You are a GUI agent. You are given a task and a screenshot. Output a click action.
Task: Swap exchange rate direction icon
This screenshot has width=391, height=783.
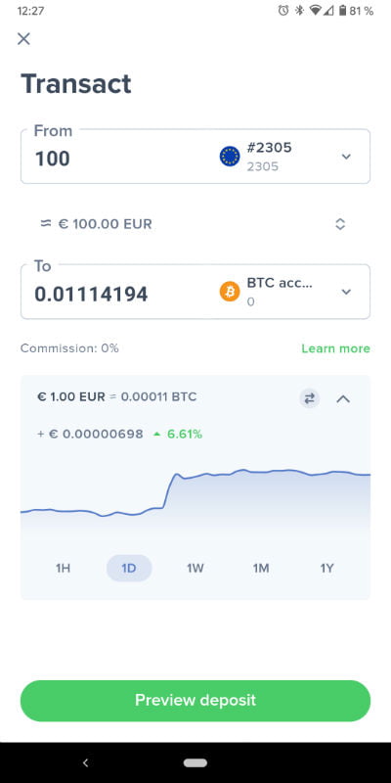click(x=309, y=398)
